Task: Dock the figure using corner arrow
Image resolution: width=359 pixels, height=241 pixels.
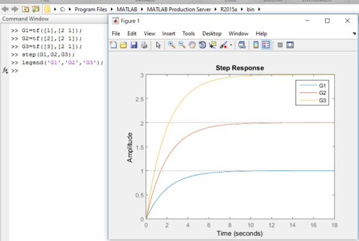Action: (354, 33)
